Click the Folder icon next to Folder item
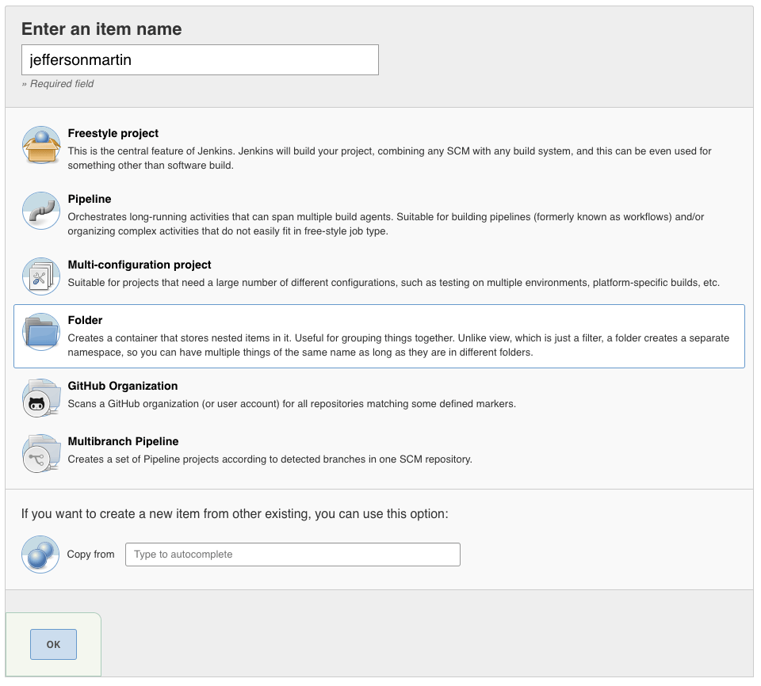This screenshot has height=686, width=761. (40, 330)
